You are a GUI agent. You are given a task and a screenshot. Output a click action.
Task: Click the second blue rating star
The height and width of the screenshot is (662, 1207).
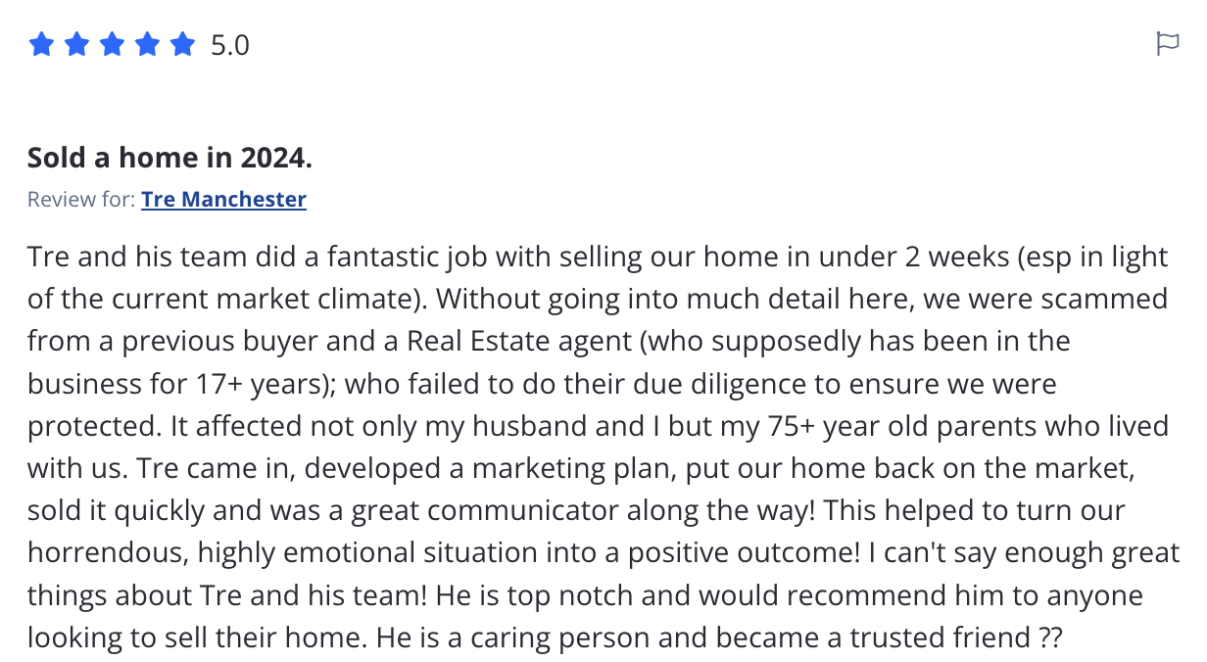76,45
